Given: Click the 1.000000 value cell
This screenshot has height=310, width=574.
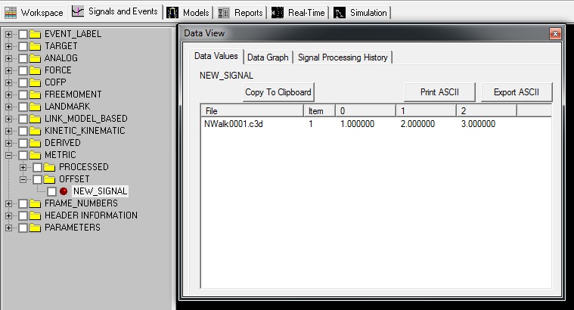Looking at the screenshot, I should pos(357,124).
